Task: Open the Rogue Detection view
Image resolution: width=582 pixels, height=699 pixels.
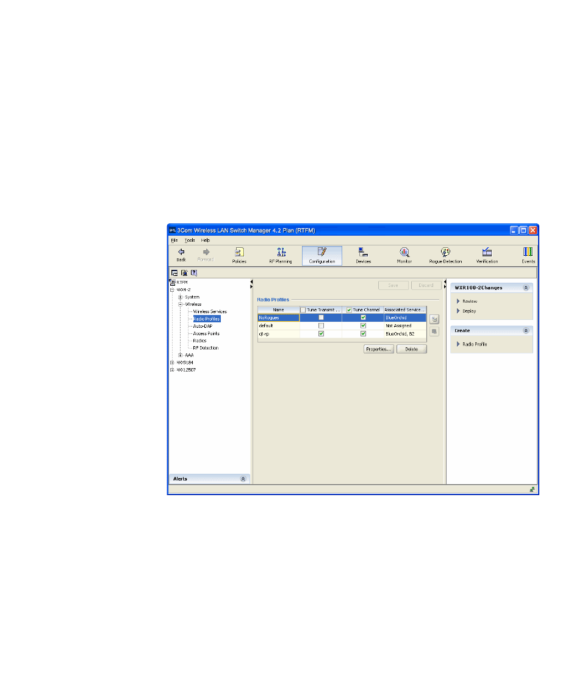Action: click(x=445, y=255)
